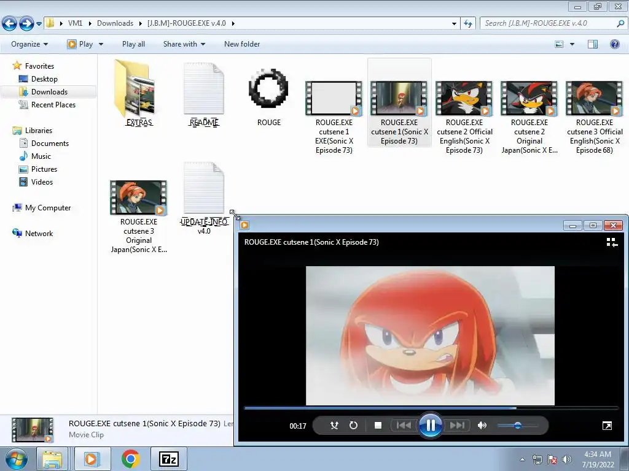This screenshot has width=629, height=471.
Task: View the video in full screen
Action: 607,426
